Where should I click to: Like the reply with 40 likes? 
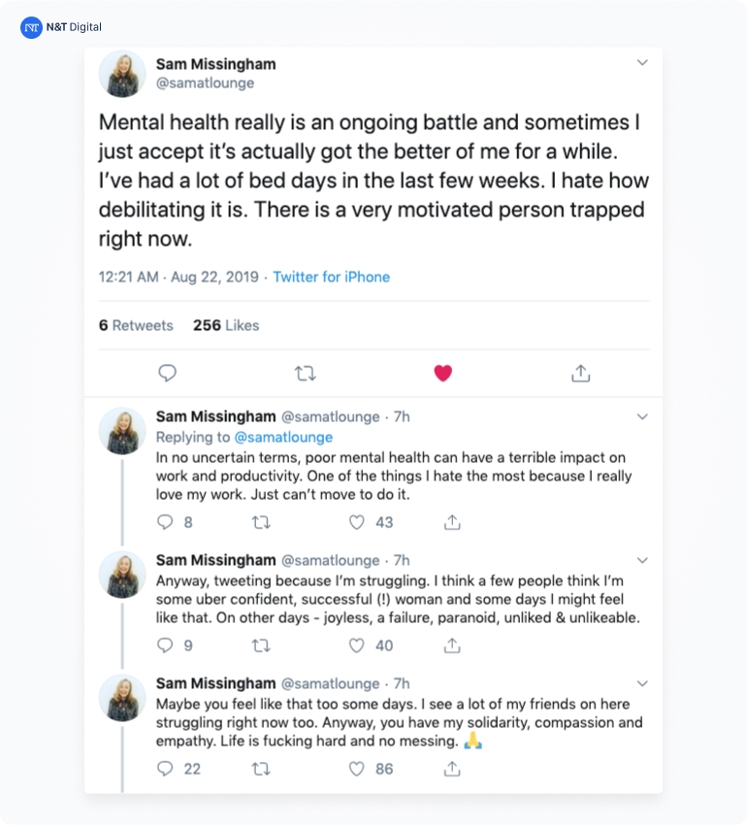point(357,645)
